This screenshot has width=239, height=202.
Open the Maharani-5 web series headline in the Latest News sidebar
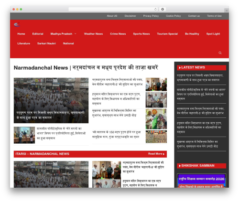201,111
